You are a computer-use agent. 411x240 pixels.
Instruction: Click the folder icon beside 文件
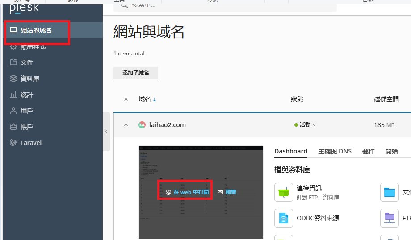pyautogui.click(x=13, y=62)
